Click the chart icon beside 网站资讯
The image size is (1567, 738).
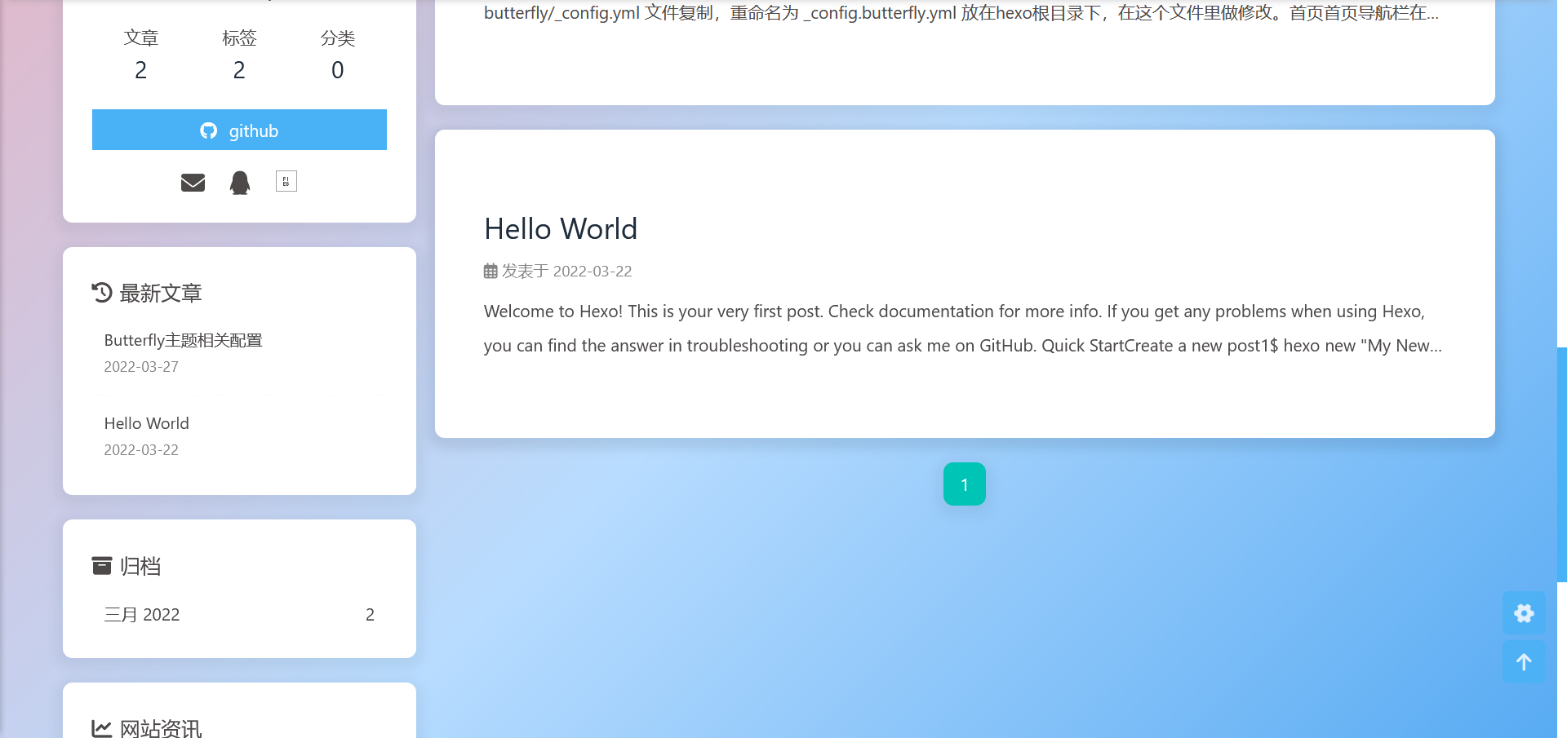pyautogui.click(x=100, y=728)
